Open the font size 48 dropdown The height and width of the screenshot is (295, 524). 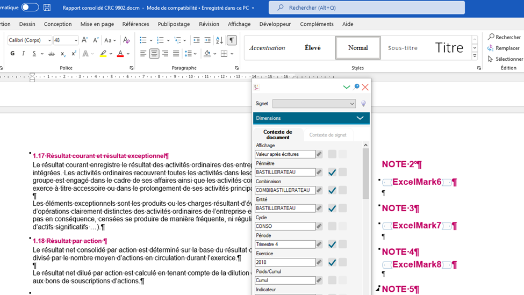(76, 40)
